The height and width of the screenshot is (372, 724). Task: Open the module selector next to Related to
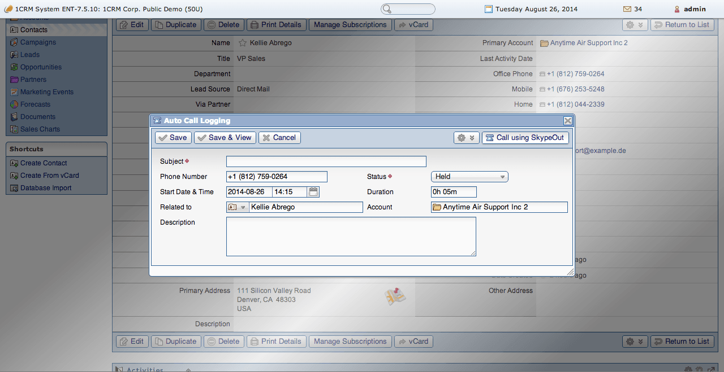[x=238, y=207]
